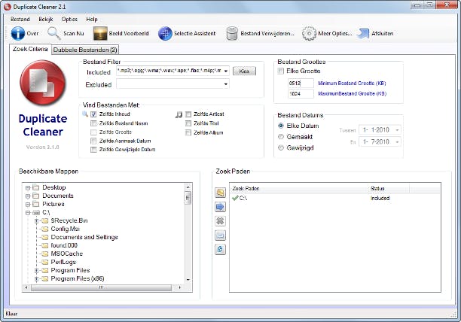The height and width of the screenshot is (322, 461).
Task: Check the Elke Grootte checkbox
Action: (281, 71)
